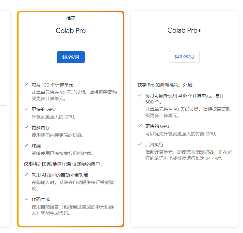Click 能够使用已连接虚拟机的终端 description
Screen dimensions: 243x233
click(62, 153)
